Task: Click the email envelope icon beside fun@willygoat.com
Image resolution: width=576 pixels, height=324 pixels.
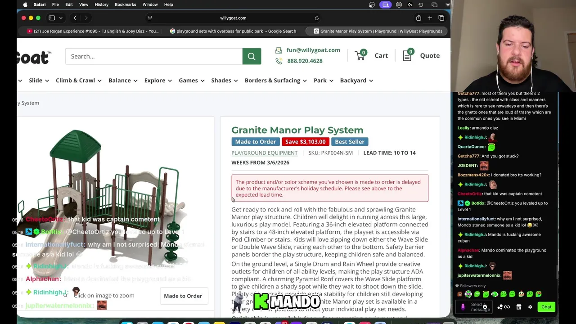Action: coord(279,50)
